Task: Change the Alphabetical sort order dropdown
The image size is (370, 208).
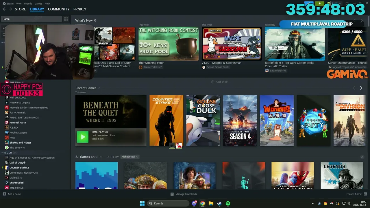Action: pos(130,157)
